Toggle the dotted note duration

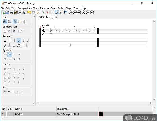tap(9, 45)
